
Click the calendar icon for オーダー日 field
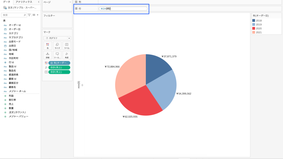click(5, 29)
